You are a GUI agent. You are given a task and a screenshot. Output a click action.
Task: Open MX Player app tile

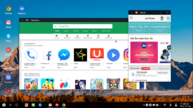[113, 58]
